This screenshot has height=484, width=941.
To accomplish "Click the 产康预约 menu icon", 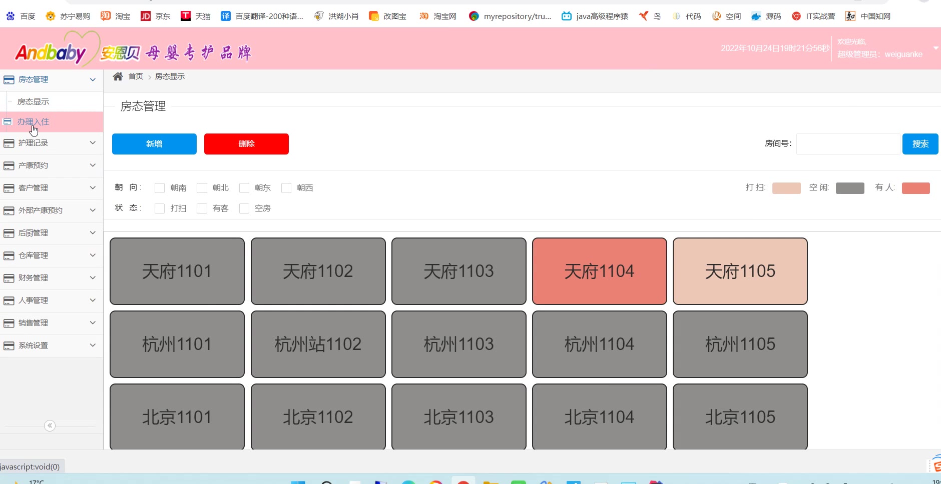I will point(9,165).
